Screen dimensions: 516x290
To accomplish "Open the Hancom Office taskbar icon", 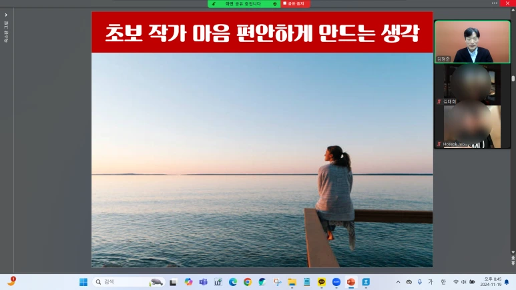I will tap(366, 282).
